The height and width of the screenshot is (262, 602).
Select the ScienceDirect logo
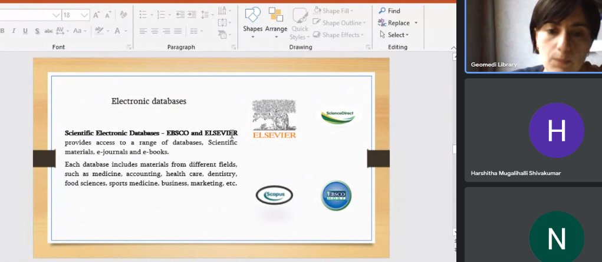338,116
